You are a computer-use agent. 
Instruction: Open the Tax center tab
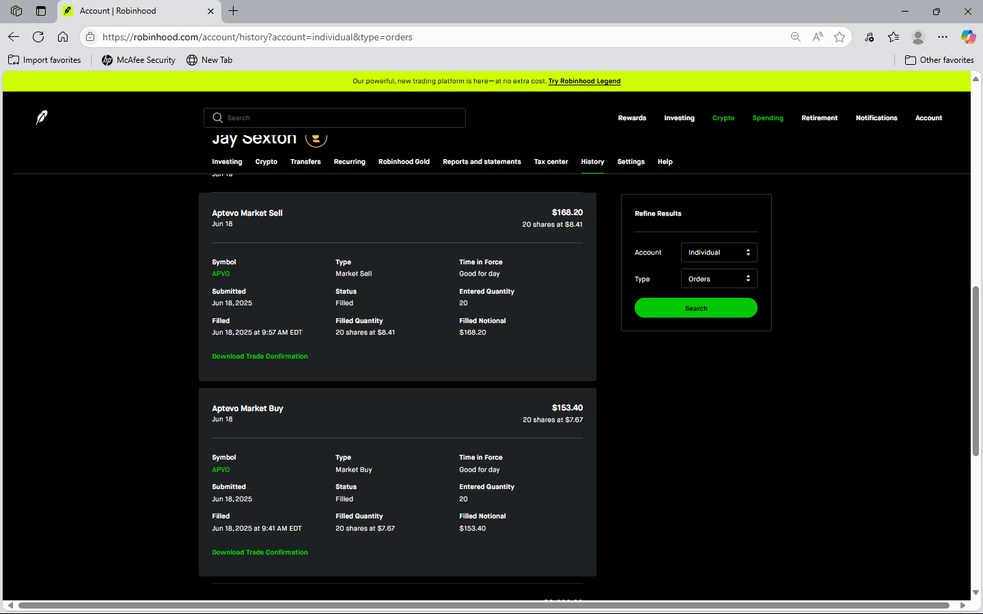[x=551, y=162]
